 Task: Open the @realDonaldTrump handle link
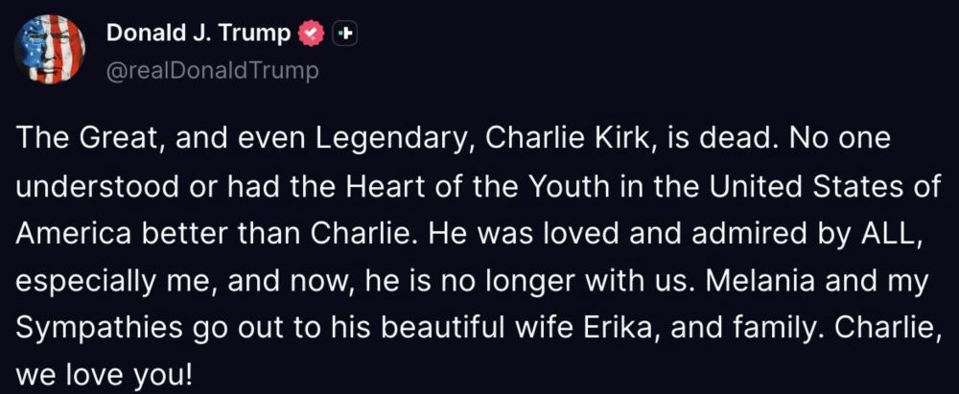(x=212, y=72)
